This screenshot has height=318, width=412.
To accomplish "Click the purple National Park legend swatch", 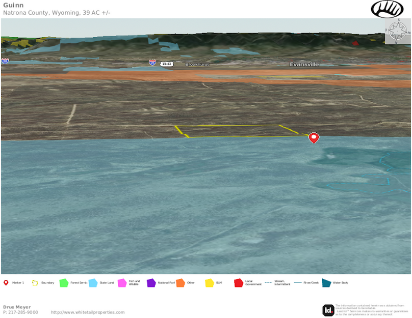I will pyautogui.click(x=151, y=282).
